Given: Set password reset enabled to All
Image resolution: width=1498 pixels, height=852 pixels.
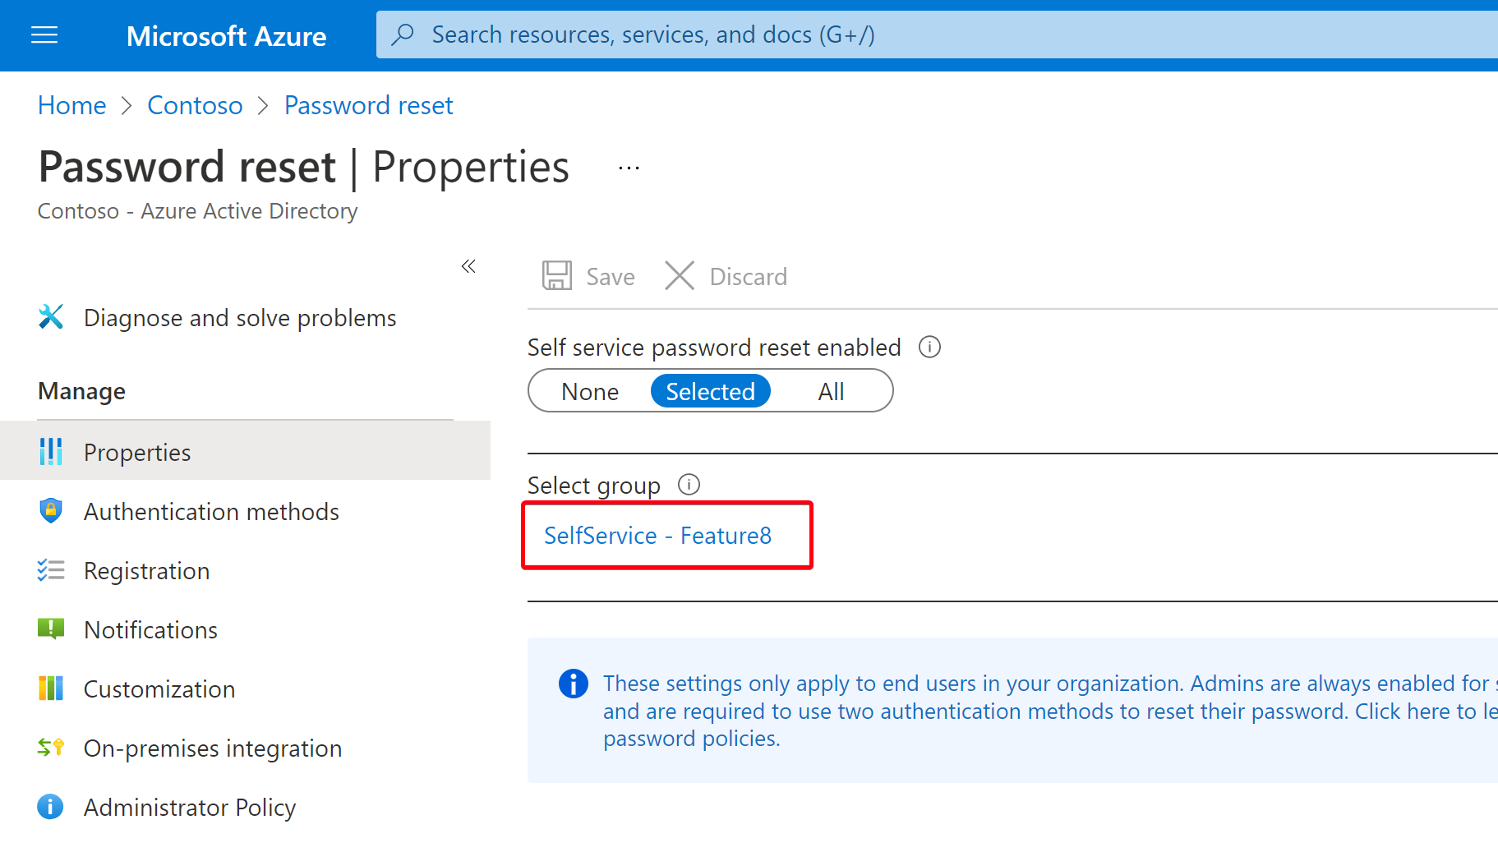Looking at the screenshot, I should [831, 391].
